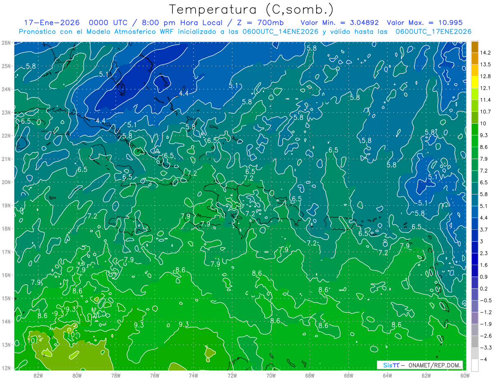494x381 pixels.
Task: Pick the dark blue swatch between 2.3 and 1.6
Action: (475, 259)
